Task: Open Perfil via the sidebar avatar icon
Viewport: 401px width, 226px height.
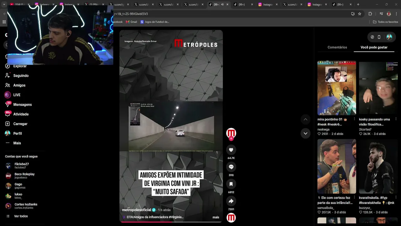Action: 8,133
